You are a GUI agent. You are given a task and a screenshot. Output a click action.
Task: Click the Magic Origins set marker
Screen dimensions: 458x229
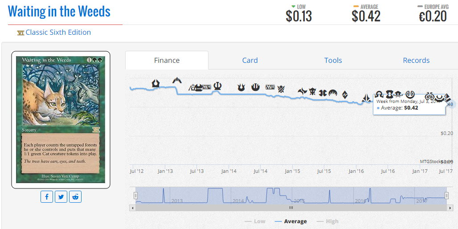[333, 93]
